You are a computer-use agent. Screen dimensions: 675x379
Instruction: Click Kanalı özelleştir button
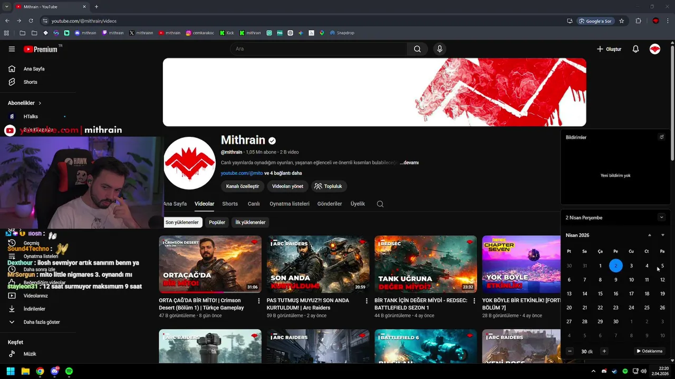tap(243, 186)
